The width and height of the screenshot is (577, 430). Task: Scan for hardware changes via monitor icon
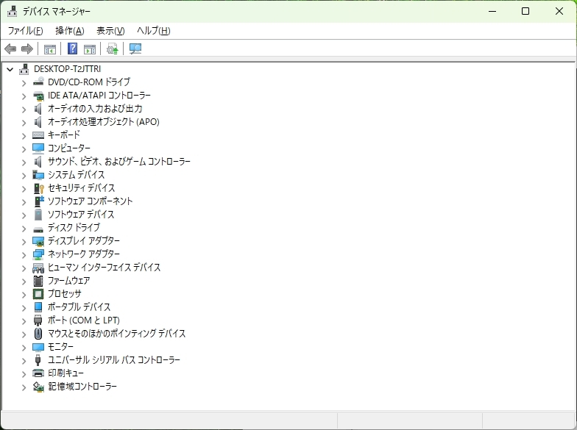pos(135,49)
